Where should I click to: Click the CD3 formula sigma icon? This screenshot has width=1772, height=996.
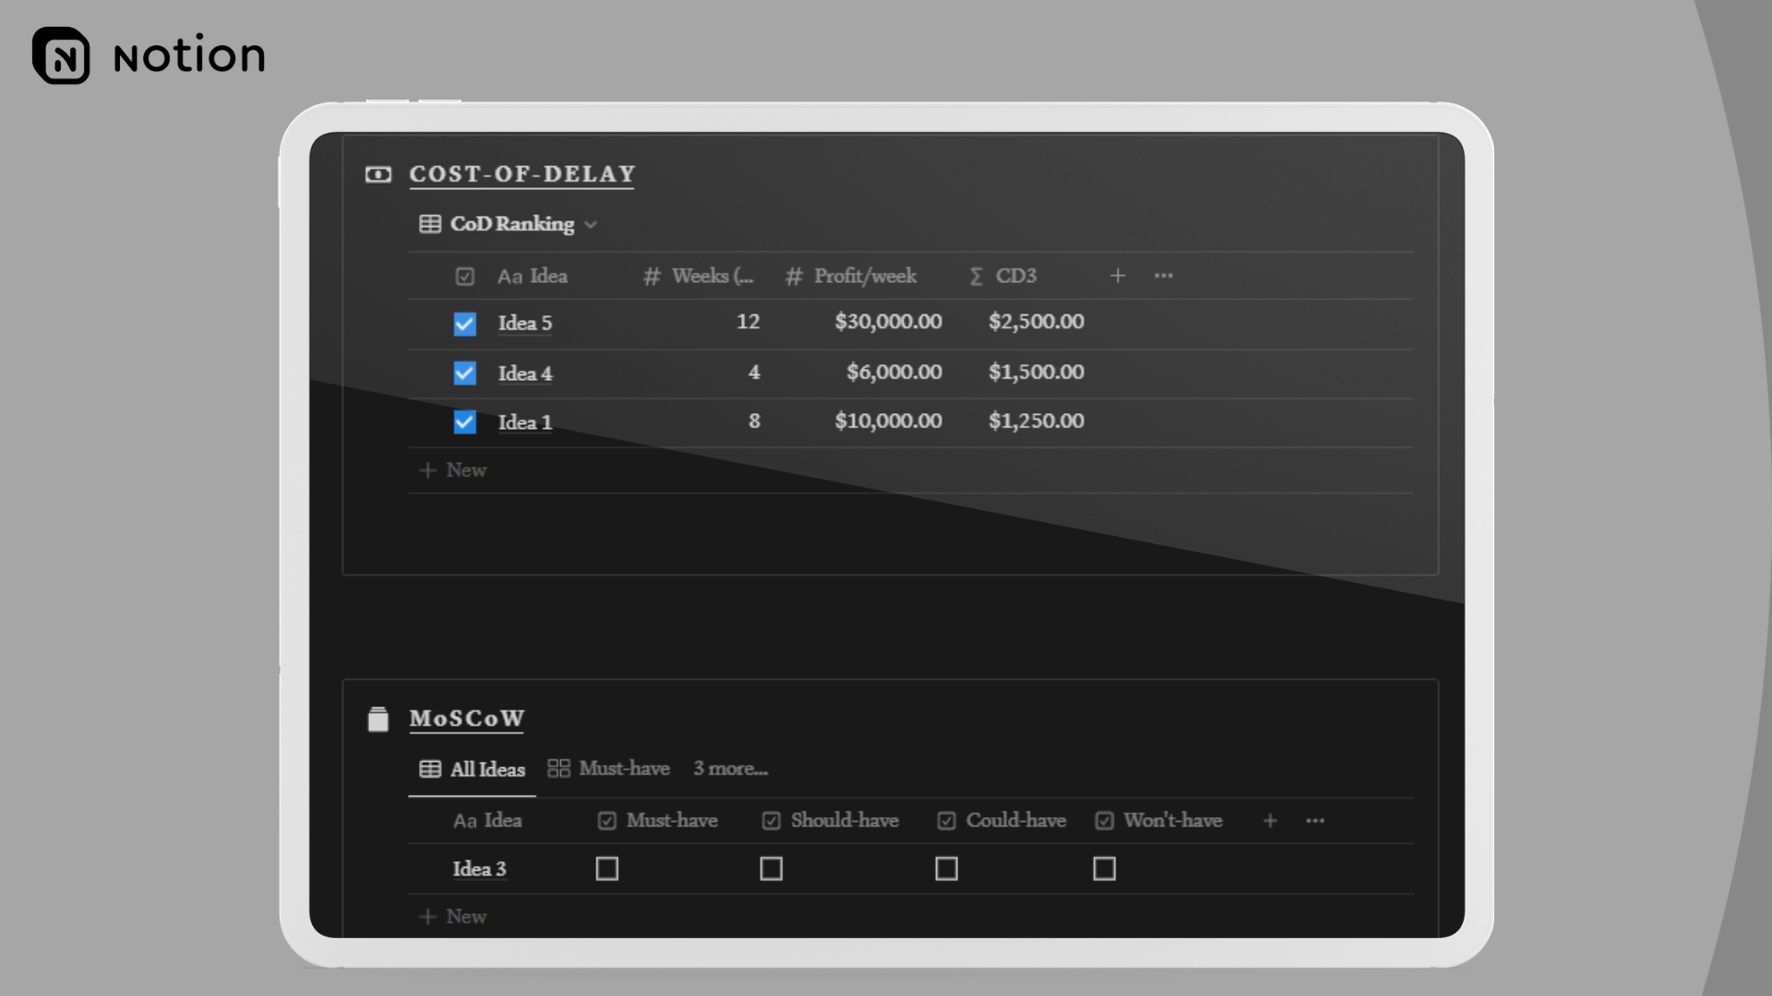pyautogui.click(x=976, y=277)
